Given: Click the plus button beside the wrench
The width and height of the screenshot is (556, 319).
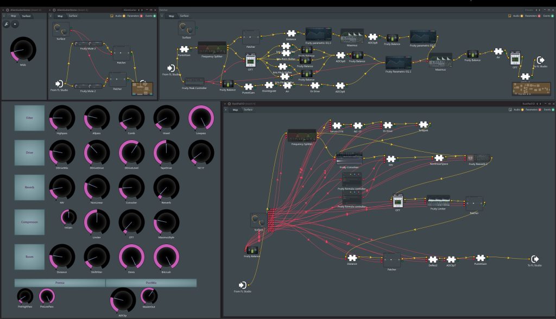Looking at the screenshot, I should (x=15, y=24).
